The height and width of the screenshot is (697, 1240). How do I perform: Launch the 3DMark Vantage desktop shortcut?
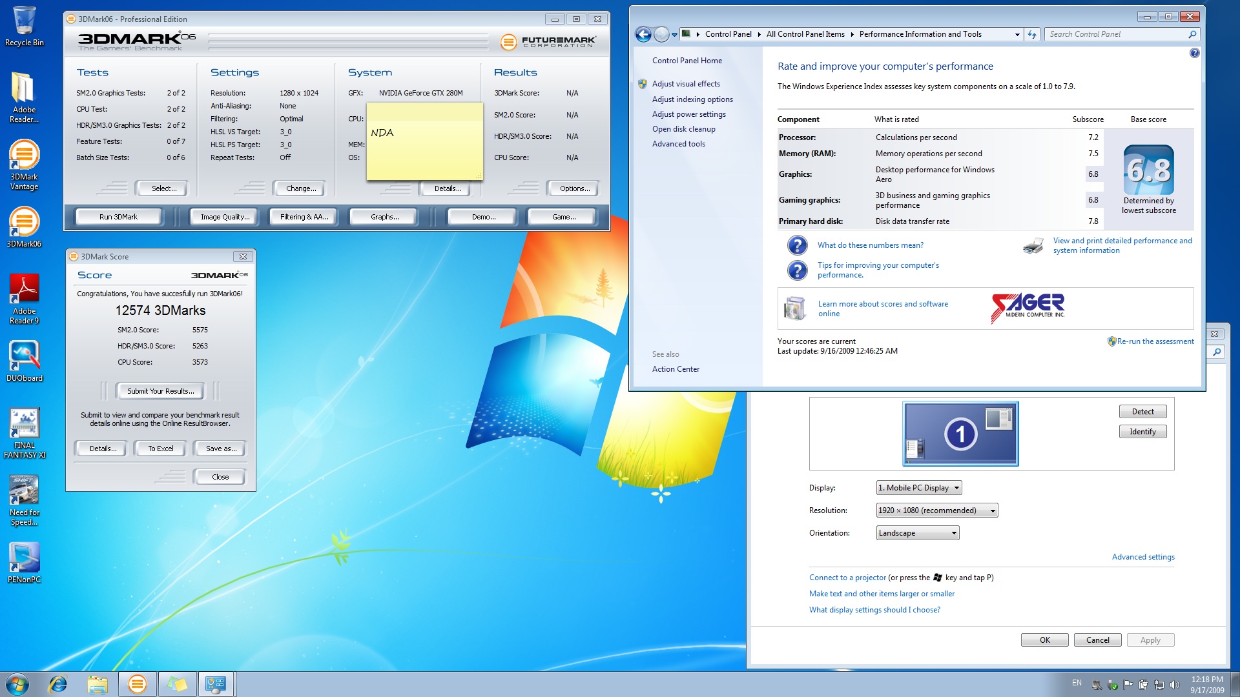pyautogui.click(x=24, y=165)
